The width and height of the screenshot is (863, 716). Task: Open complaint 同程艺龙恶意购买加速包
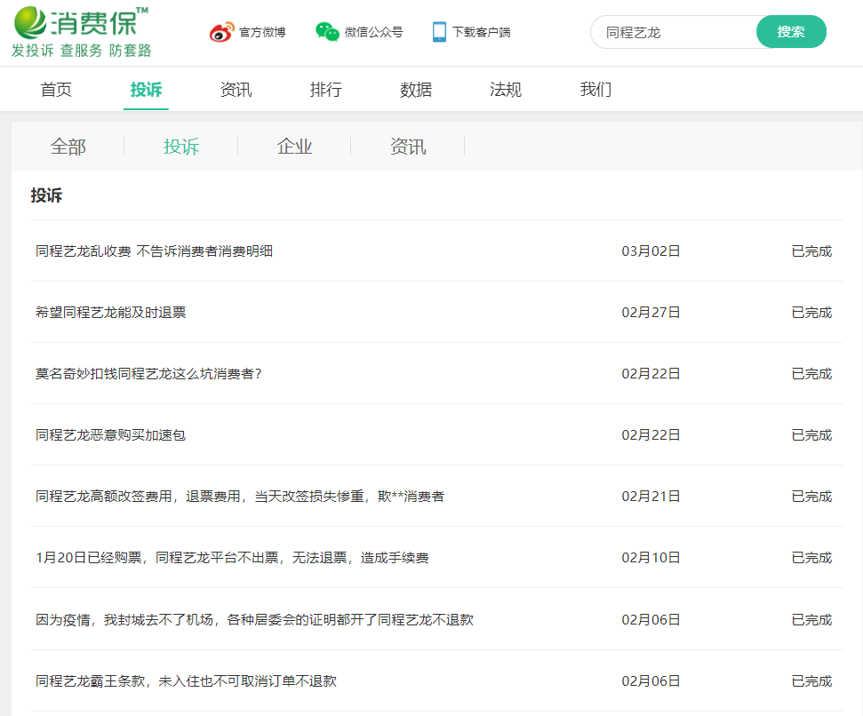coord(110,435)
